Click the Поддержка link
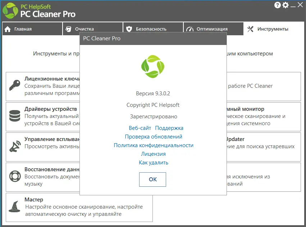This screenshot has width=306, height=227. click(170, 128)
